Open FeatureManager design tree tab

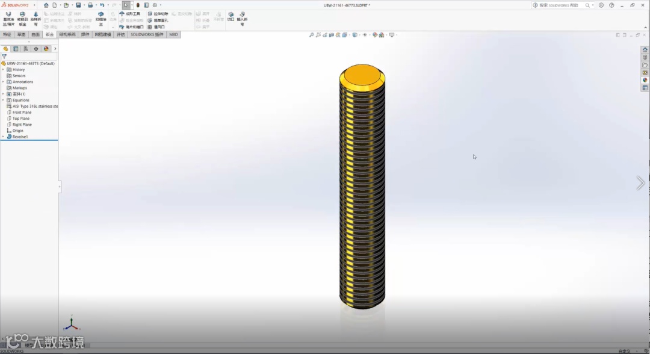pos(6,49)
